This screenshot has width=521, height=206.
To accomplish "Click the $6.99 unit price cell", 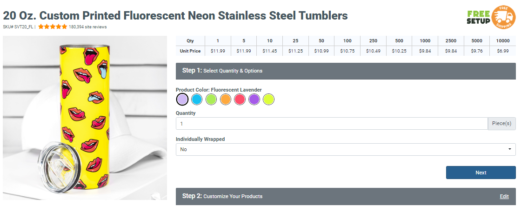I will tap(502, 51).
